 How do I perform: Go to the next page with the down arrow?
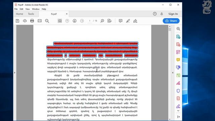[x=75, y=21]
